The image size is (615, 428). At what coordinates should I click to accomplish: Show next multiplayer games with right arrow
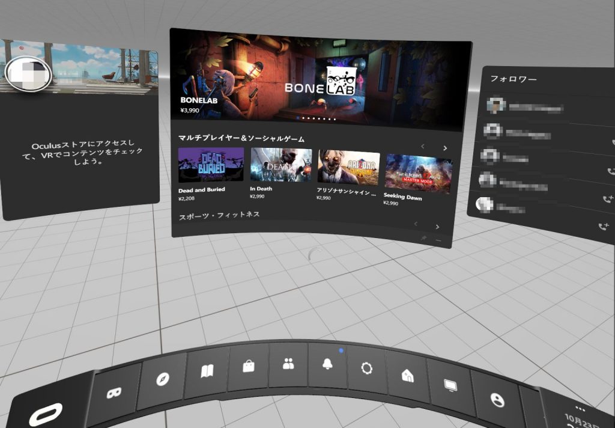[445, 148]
